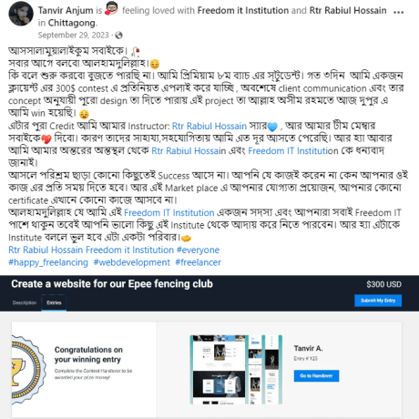This screenshot has width=419, height=419.
Task: Click the Go to Handover button
Action: 316,376
